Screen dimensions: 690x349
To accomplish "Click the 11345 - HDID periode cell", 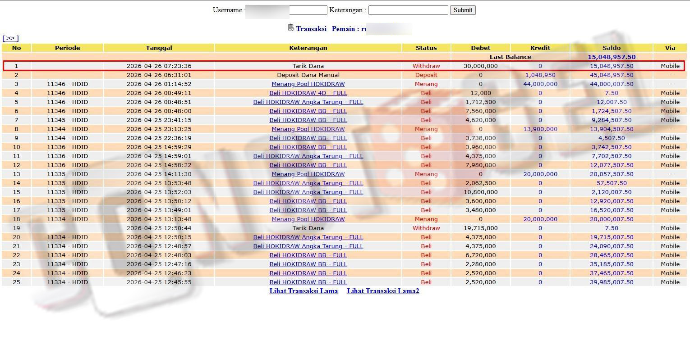I will click(x=67, y=120).
